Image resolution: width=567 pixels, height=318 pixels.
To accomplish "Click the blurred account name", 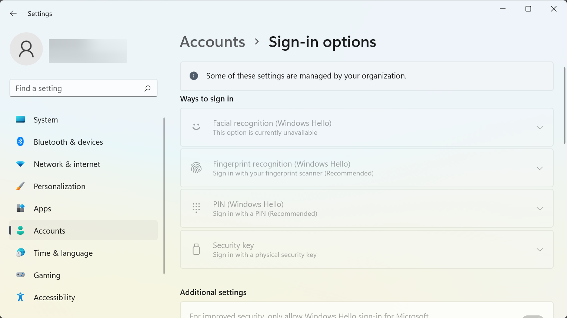I will 88,51.
